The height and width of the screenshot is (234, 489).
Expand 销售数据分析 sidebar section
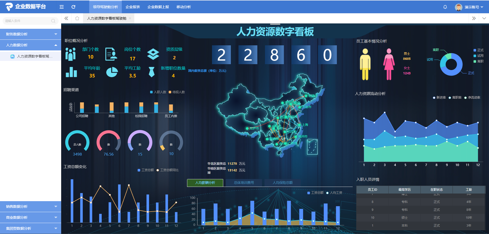pos(31,207)
